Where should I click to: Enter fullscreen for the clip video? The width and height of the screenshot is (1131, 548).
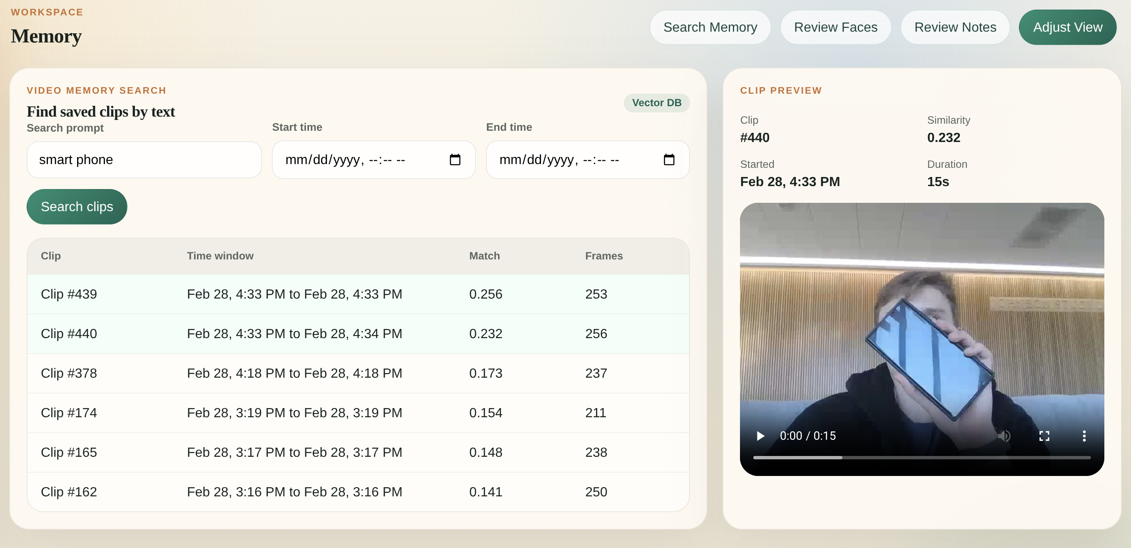pyautogui.click(x=1044, y=436)
